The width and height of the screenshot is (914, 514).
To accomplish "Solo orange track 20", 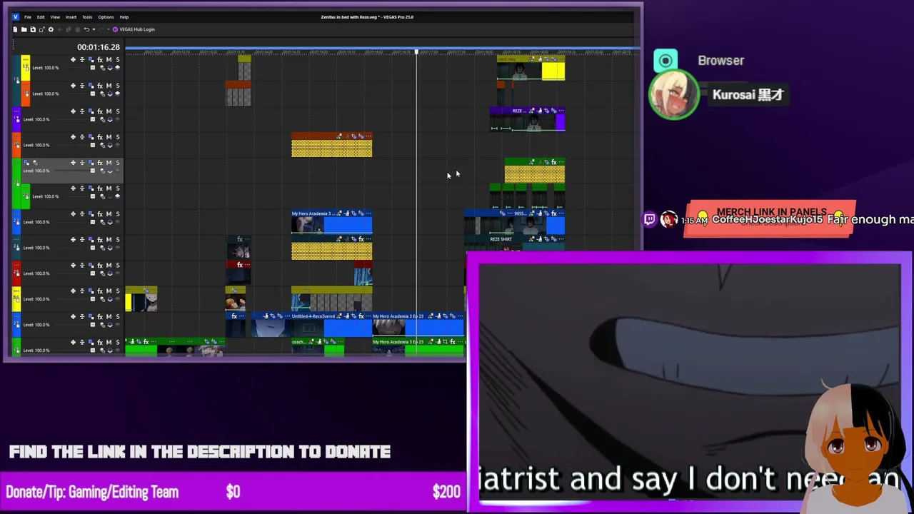I will [117, 137].
